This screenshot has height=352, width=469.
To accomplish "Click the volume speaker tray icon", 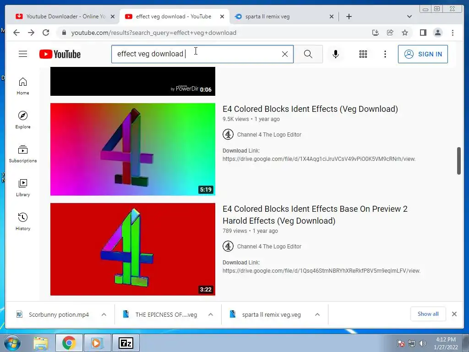I will coord(422,343).
